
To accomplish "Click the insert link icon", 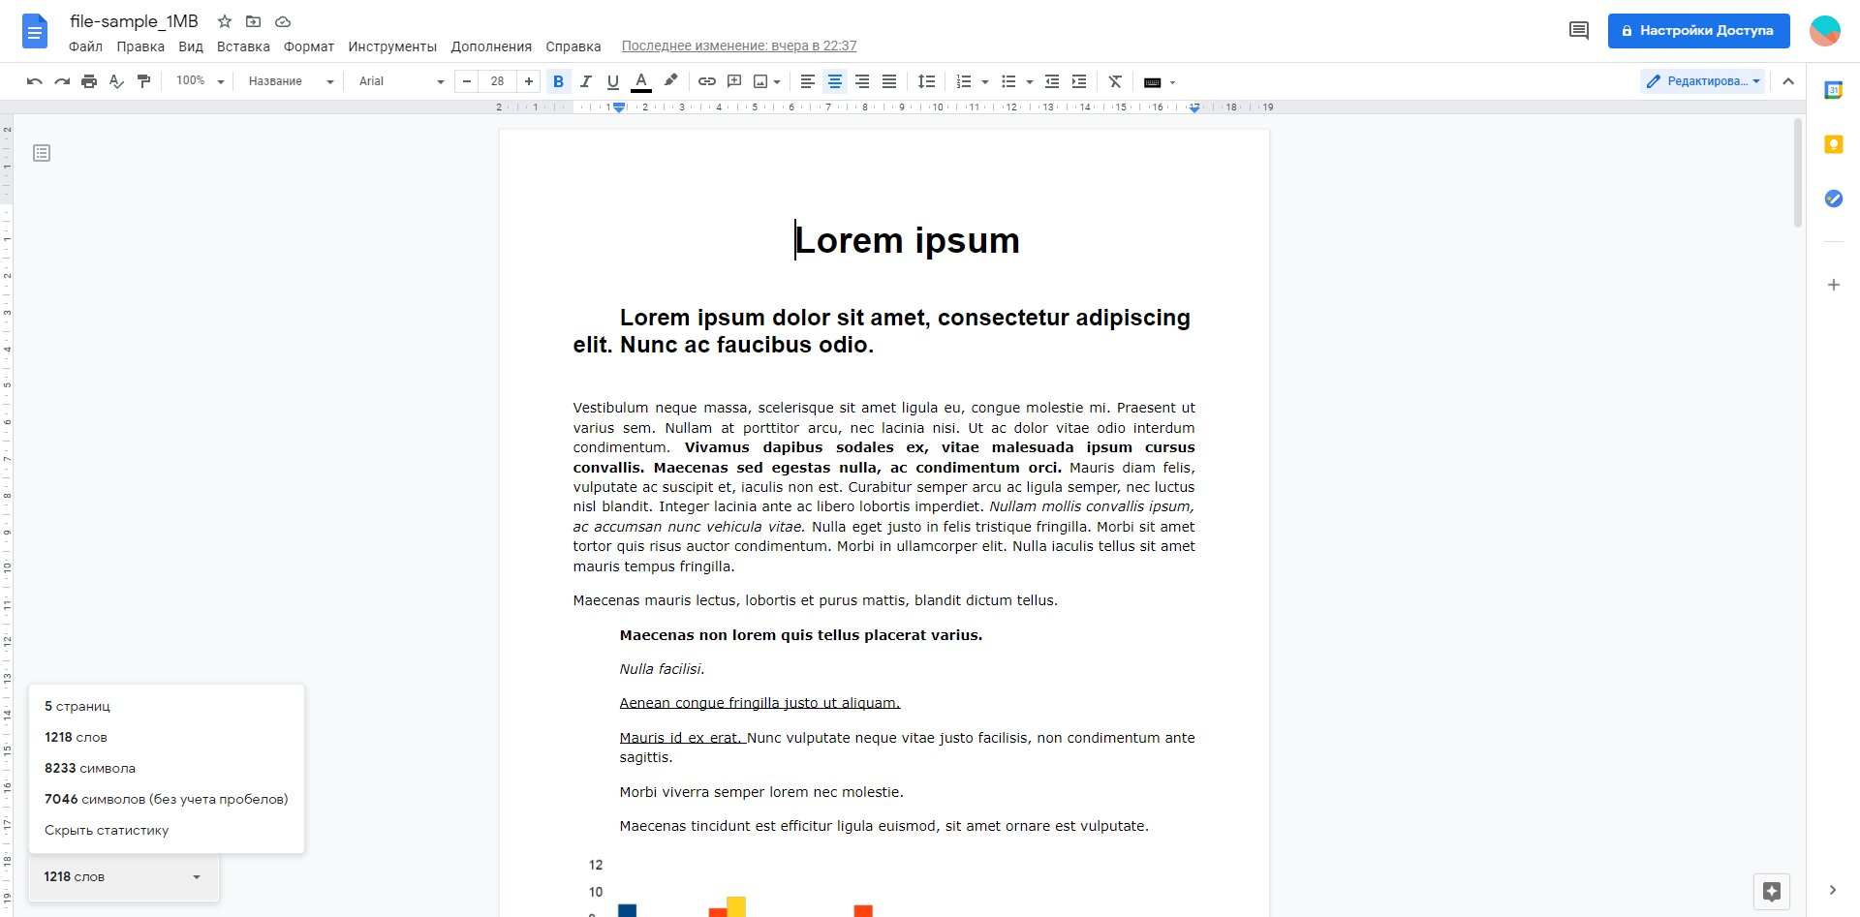I will [707, 81].
